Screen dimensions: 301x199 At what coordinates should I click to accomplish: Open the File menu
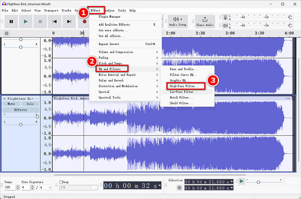click(5, 11)
